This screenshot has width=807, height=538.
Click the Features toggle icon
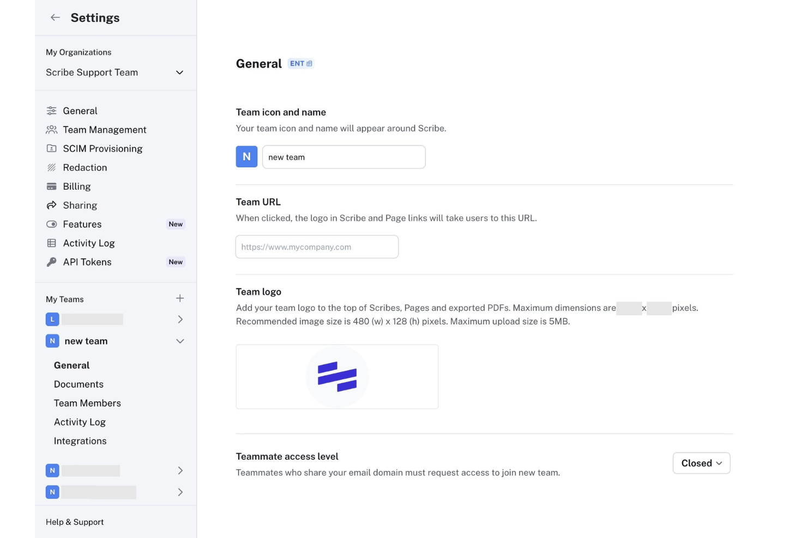52,224
